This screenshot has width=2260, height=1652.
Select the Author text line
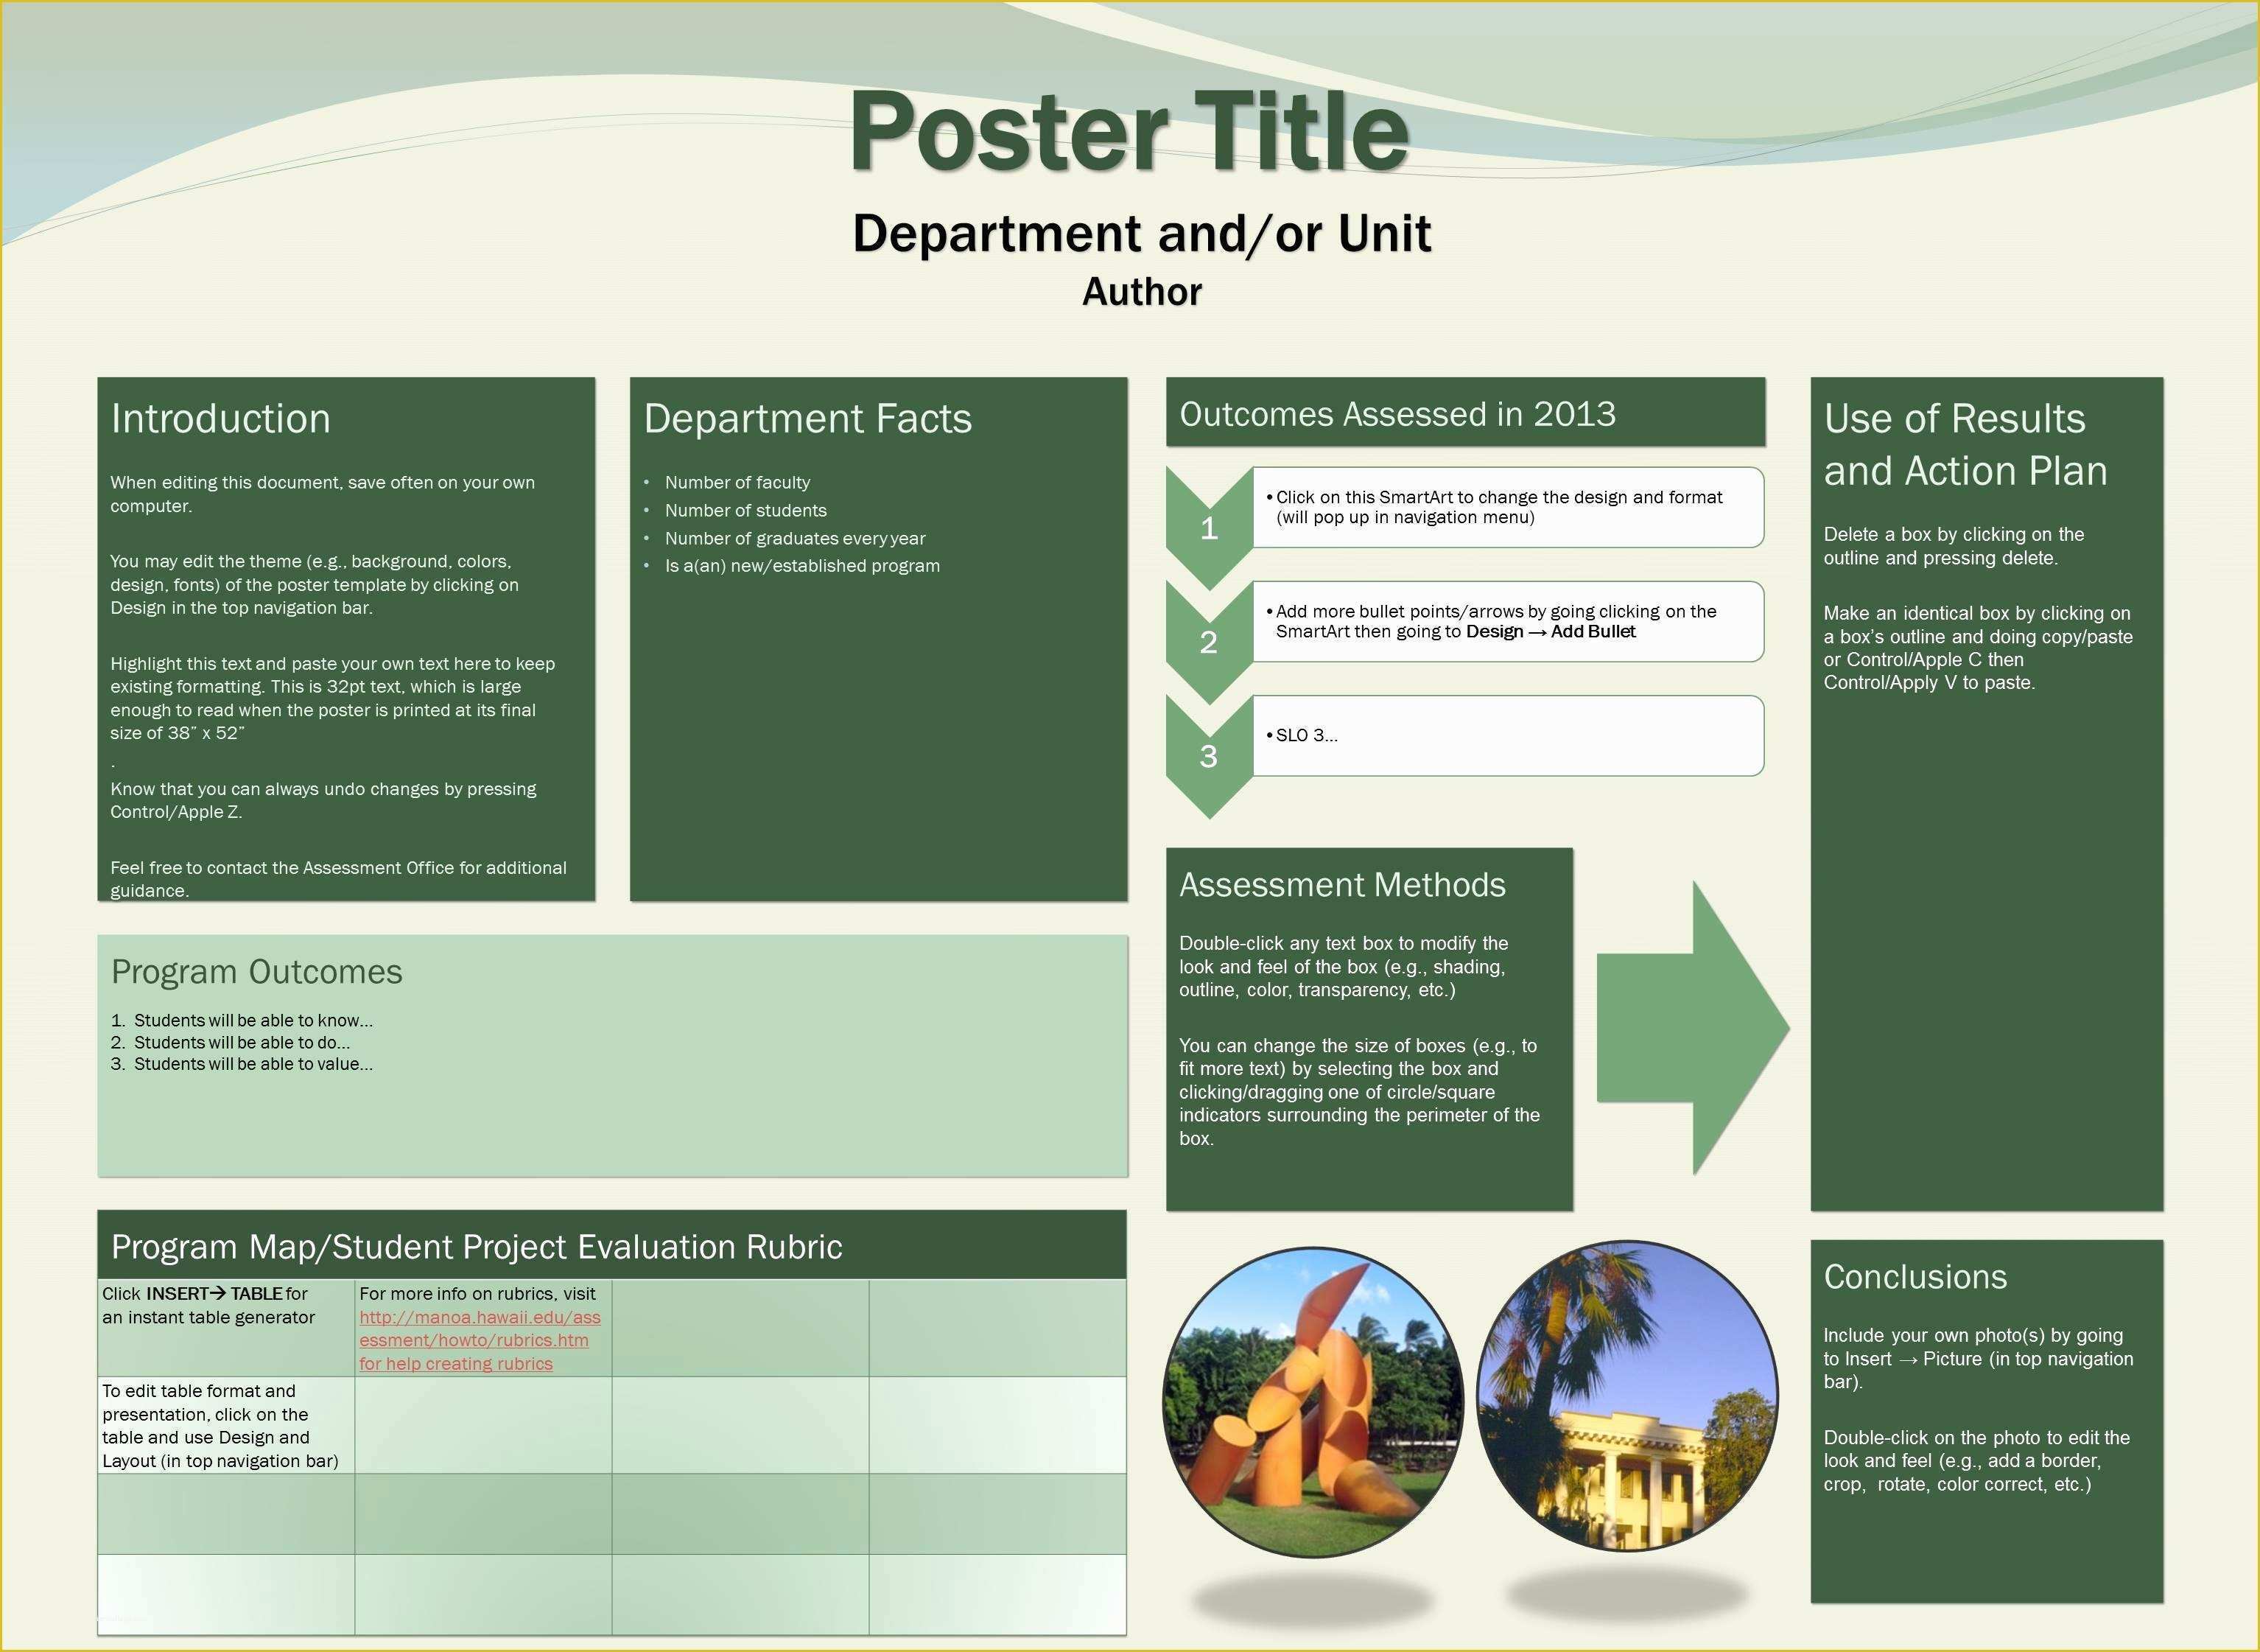point(1140,292)
